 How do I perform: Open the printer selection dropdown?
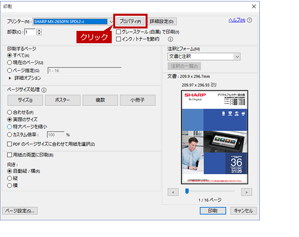pos(111,22)
